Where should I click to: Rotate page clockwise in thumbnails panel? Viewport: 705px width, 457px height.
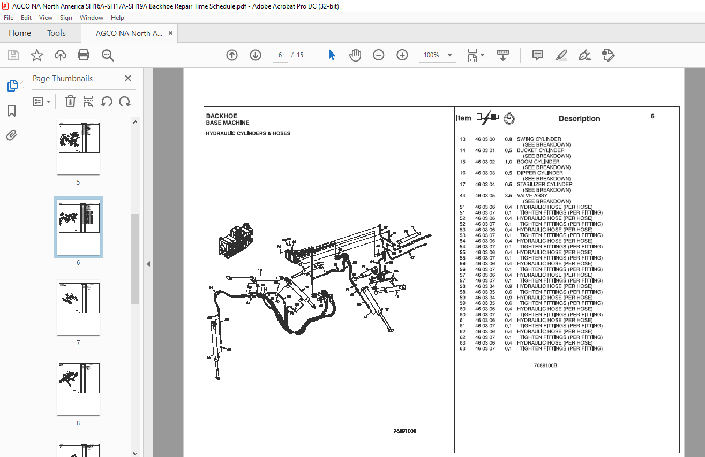[125, 101]
